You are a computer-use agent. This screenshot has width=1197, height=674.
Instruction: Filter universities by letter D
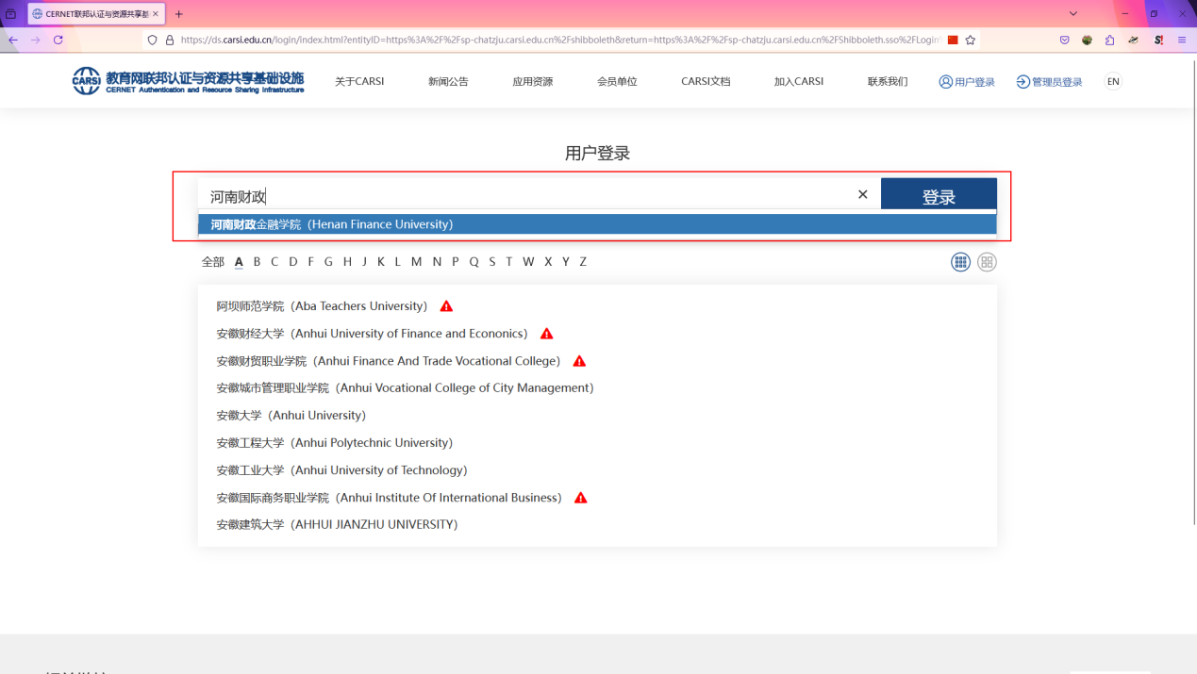pyautogui.click(x=293, y=262)
